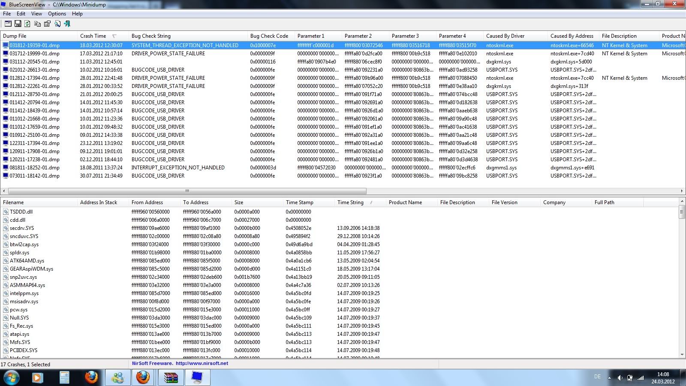The height and width of the screenshot is (386, 686).
Task: Click the From Address column header
Action: coord(155,202)
